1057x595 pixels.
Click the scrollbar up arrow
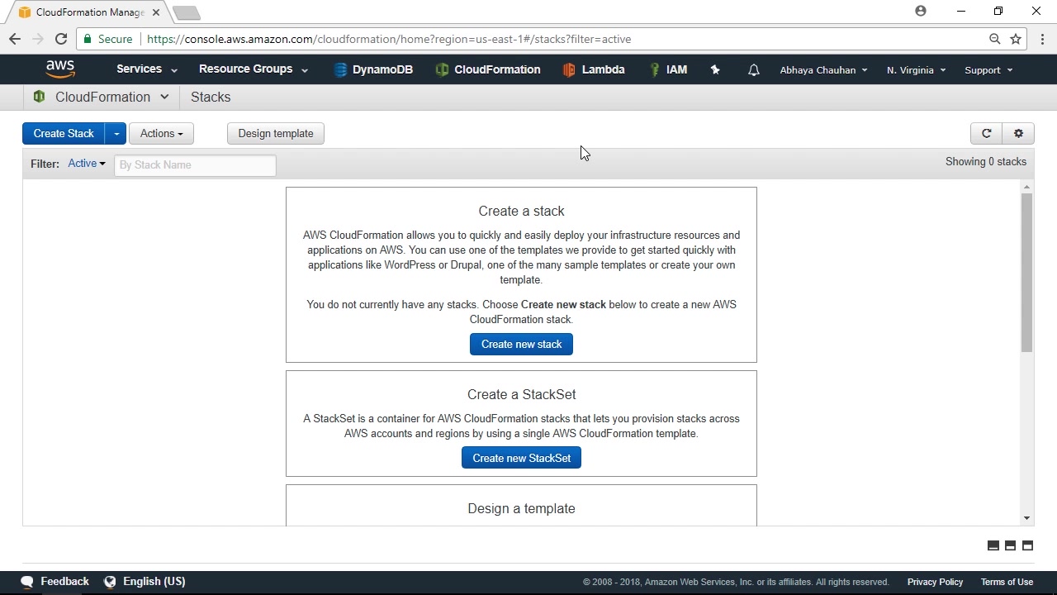[x=1026, y=188]
